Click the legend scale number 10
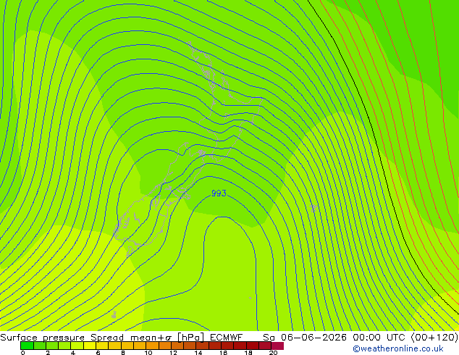Screen dimensions: 459x355 tap(148, 353)
